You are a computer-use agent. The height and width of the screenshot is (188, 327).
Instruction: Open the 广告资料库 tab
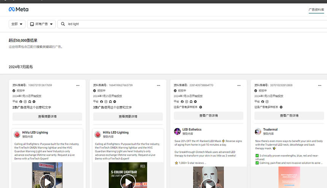coord(316,9)
